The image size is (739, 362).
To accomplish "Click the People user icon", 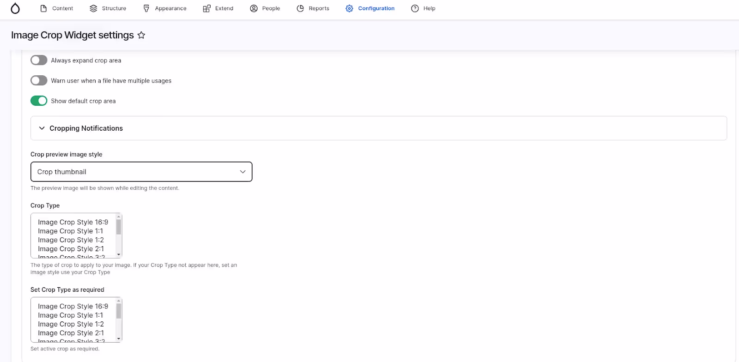I will pyautogui.click(x=254, y=8).
